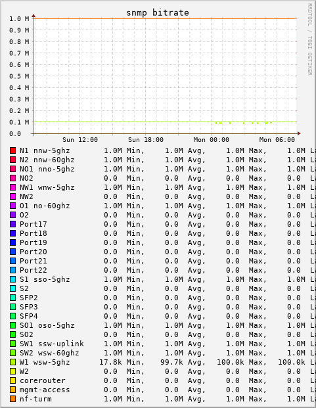Click the Port17 legend label

[x=34, y=224]
